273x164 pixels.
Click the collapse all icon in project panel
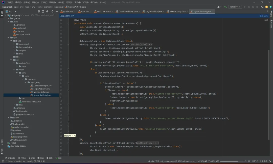click(x=48, y=11)
